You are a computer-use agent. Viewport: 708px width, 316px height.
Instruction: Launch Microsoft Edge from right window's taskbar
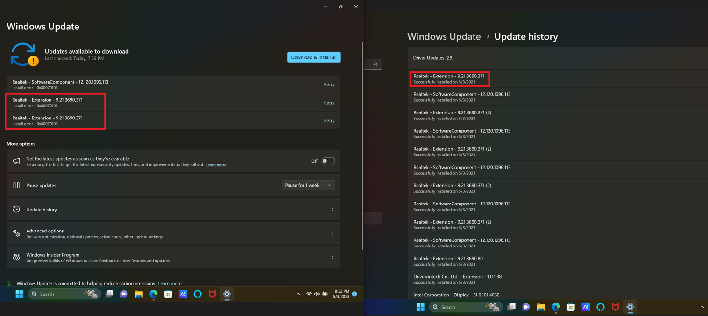pyautogui.click(x=556, y=307)
